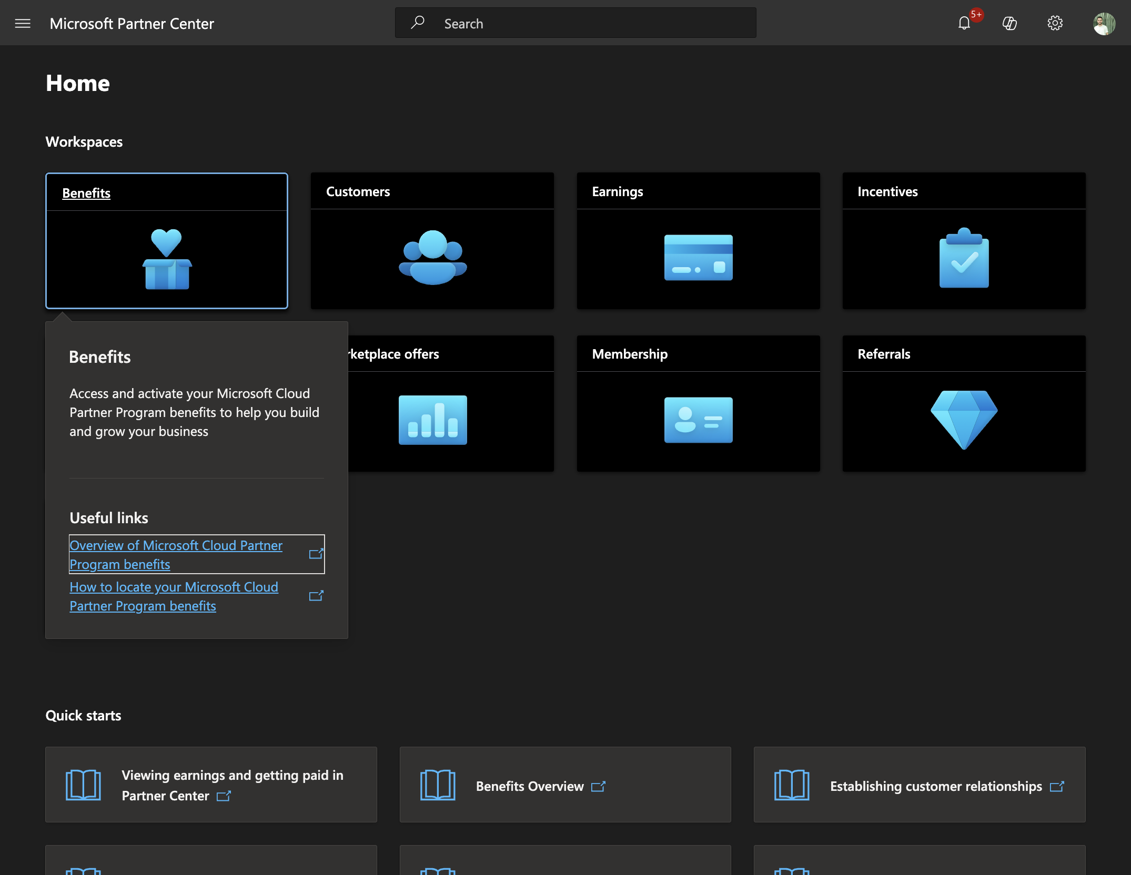Click the Earnings credit card icon
The image size is (1131, 875).
(698, 258)
